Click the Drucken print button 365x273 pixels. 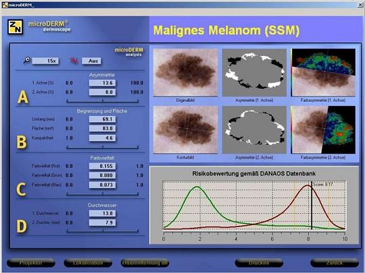pyautogui.click(x=259, y=263)
